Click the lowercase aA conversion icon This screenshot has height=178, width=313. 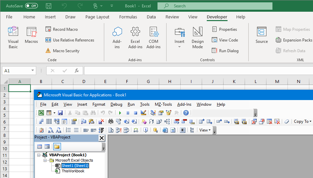(51, 130)
